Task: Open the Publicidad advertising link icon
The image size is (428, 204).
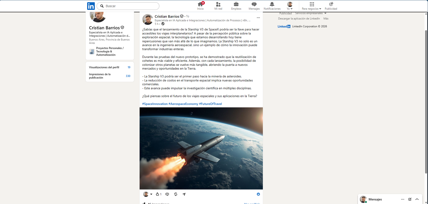Action: point(331,4)
